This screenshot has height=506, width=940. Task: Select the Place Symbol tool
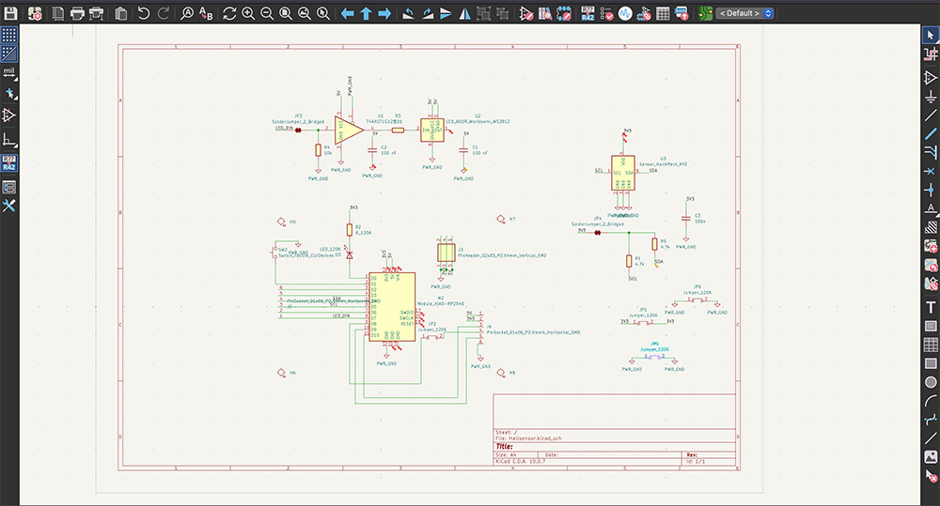[x=931, y=78]
